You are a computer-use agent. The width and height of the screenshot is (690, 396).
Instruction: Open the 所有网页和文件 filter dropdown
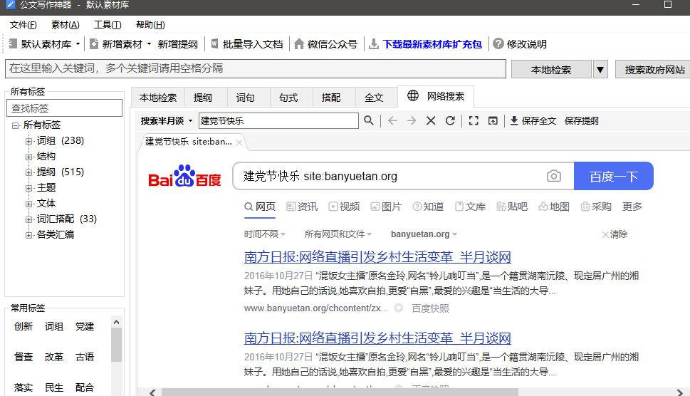pyautogui.click(x=338, y=234)
